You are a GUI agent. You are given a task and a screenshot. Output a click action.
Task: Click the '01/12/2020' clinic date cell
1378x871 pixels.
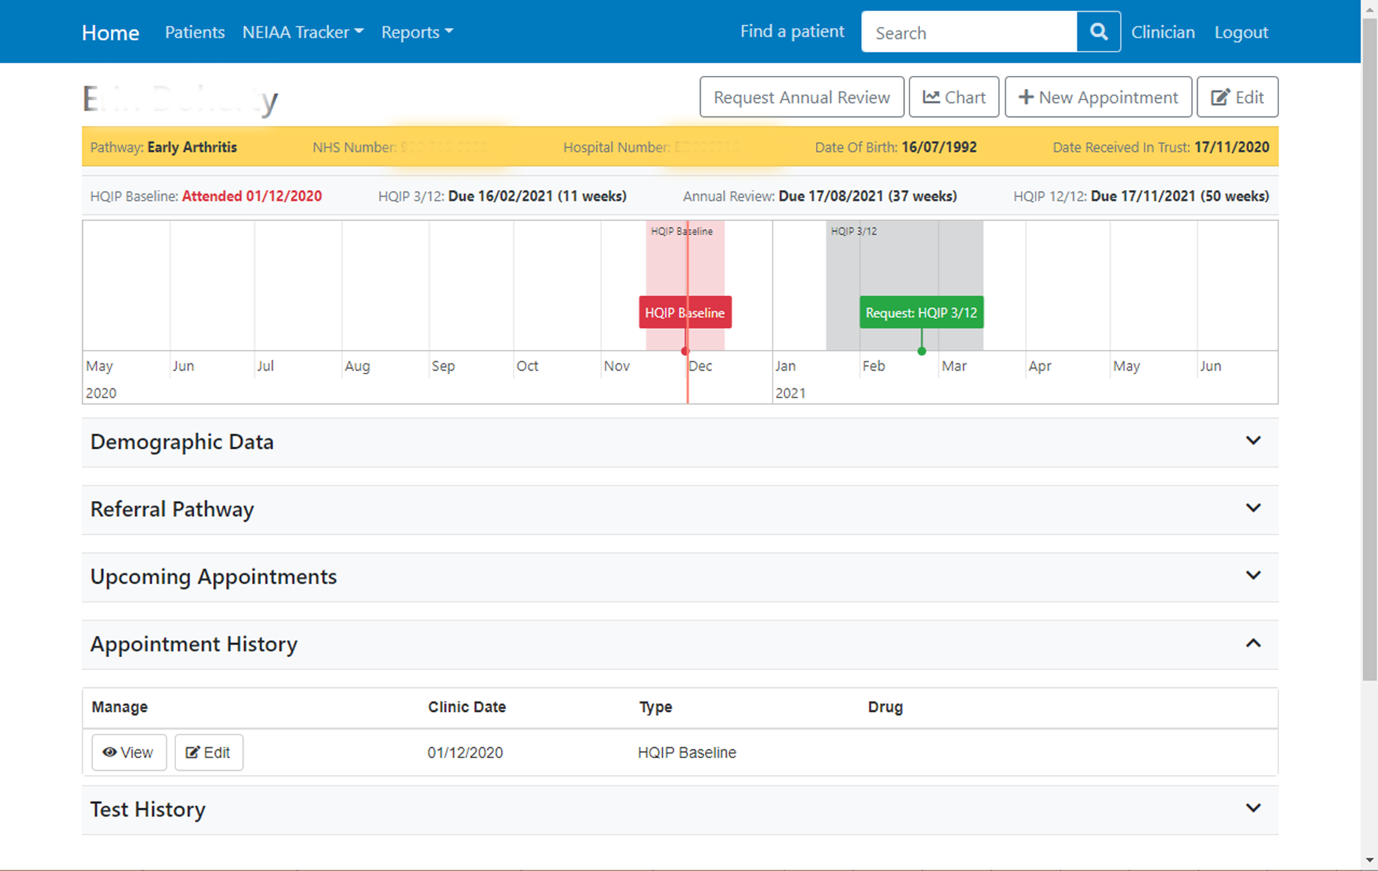coord(465,753)
